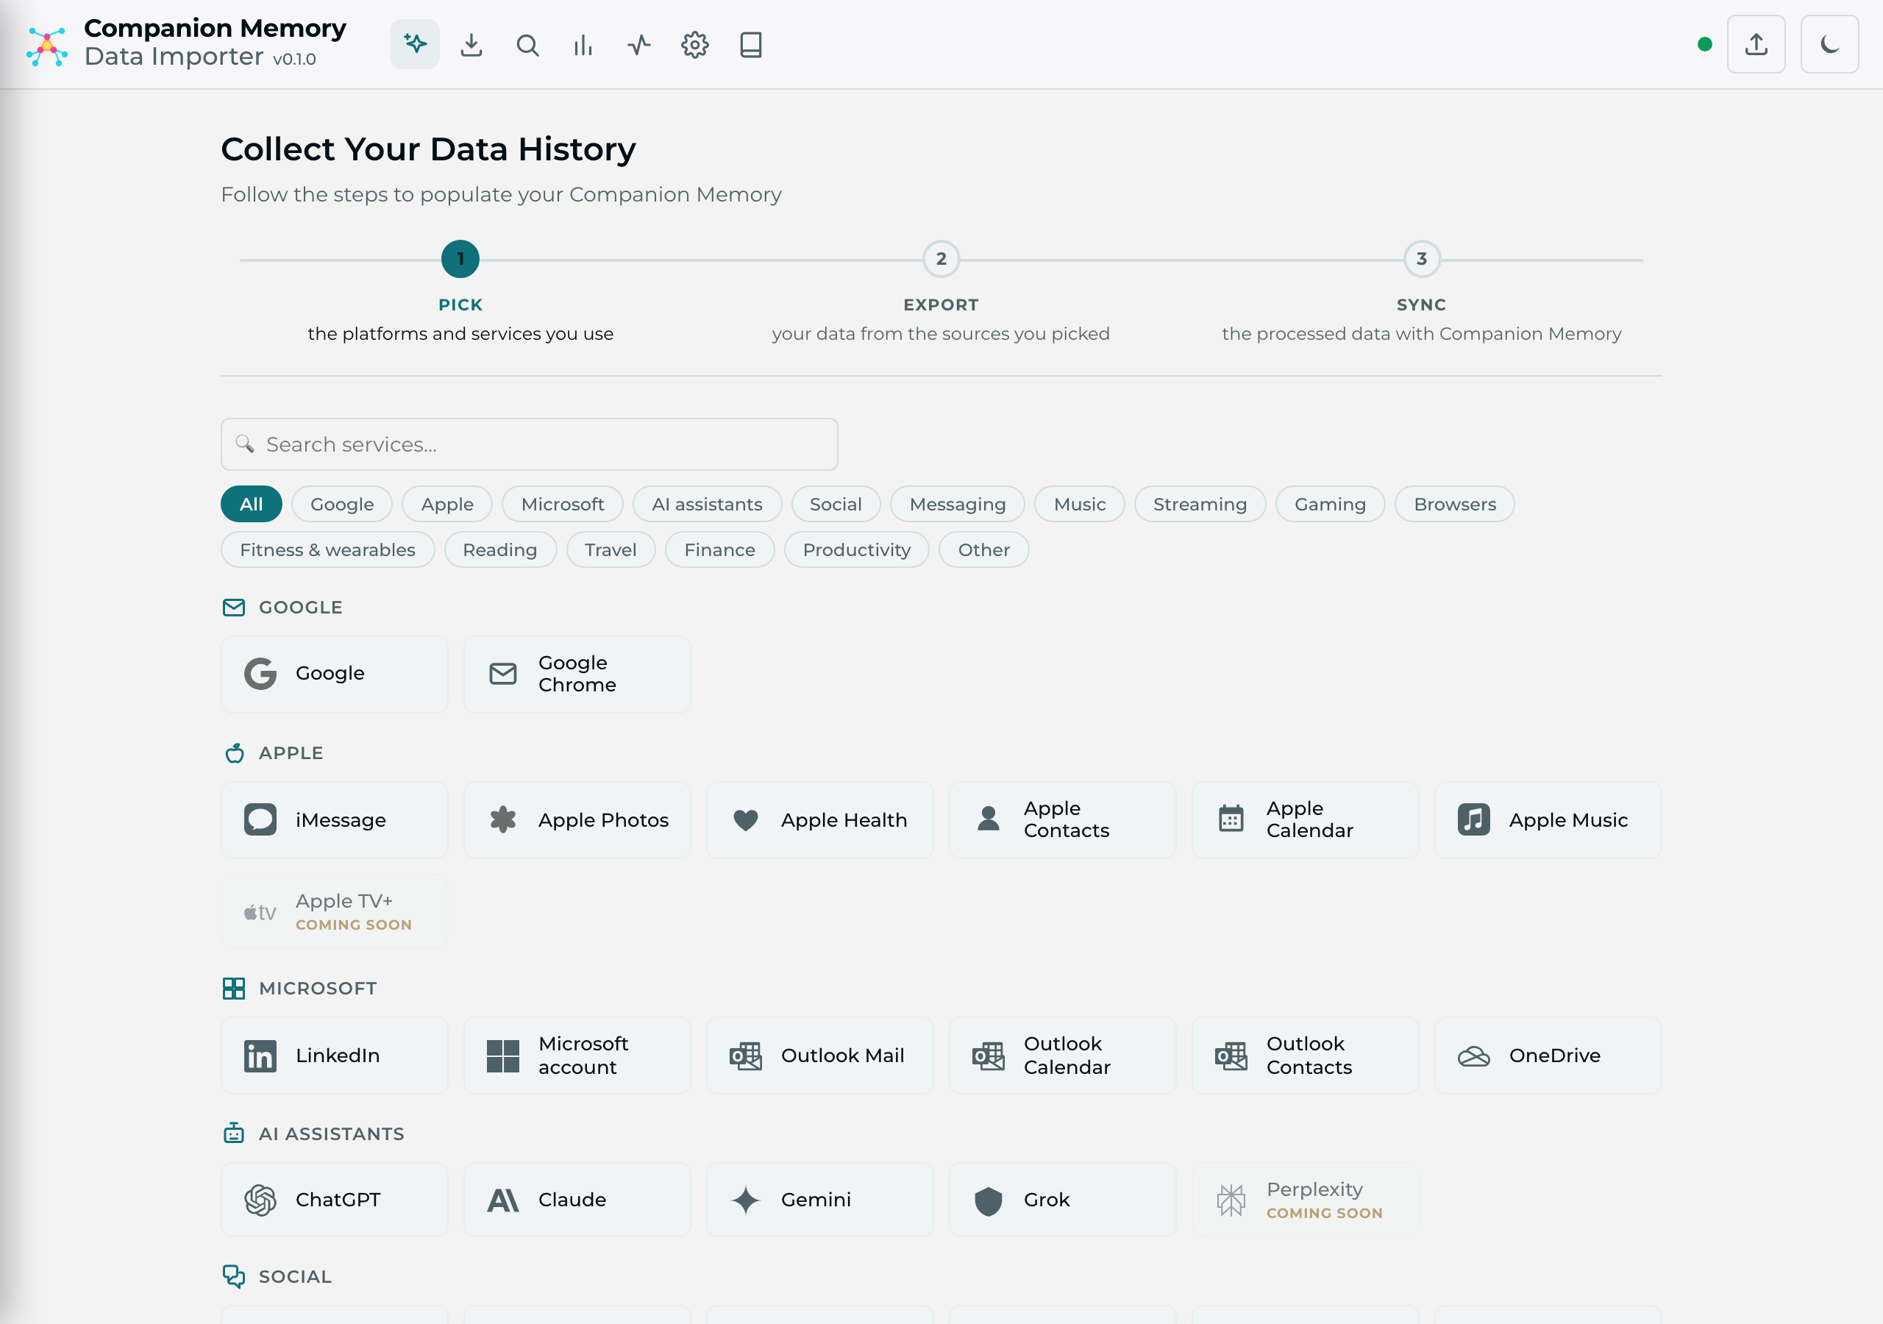Choose the Claude assistant card
Image resolution: width=1883 pixels, height=1324 pixels.
[x=577, y=1199]
